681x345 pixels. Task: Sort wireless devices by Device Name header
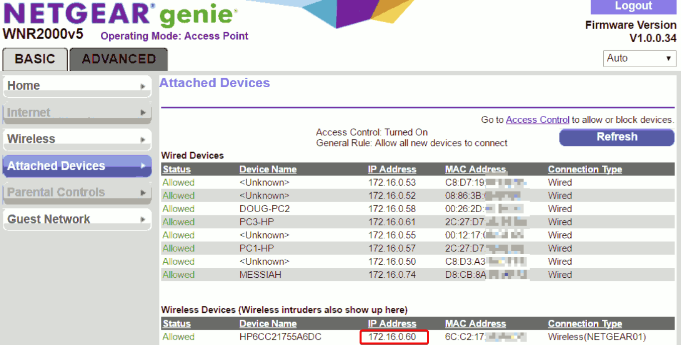pos(268,324)
